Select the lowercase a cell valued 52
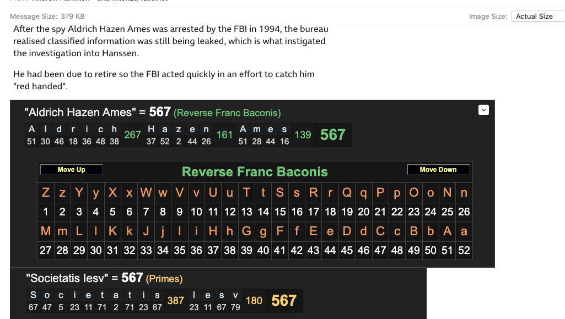Viewport: 565px width, 319px height. (464, 231)
